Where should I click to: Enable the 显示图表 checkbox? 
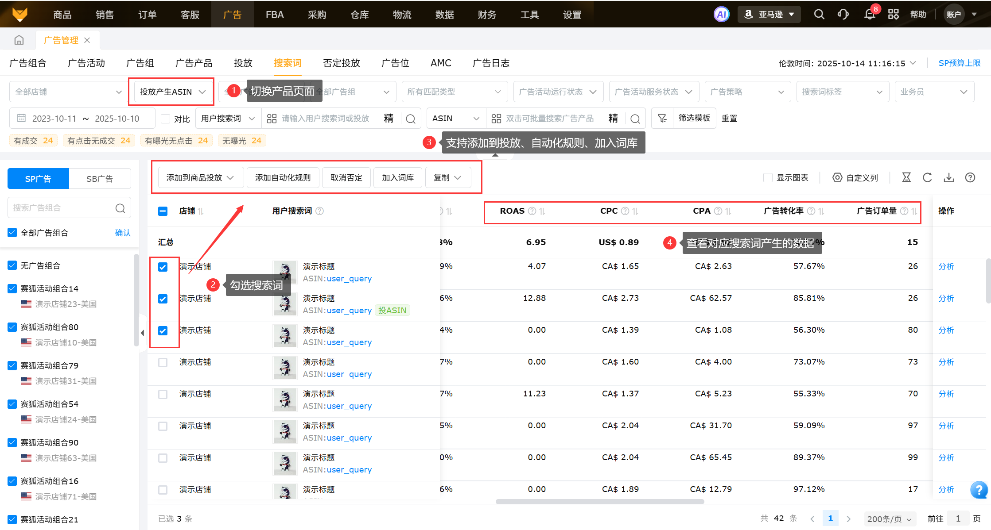pos(768,177)
